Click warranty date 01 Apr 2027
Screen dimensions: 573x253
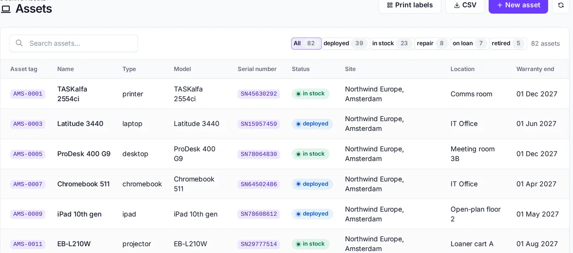coord(536,184)
